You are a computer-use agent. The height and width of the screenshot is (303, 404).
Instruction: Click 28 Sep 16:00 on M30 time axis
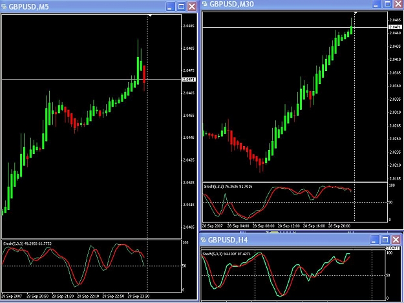click(314, 225)
